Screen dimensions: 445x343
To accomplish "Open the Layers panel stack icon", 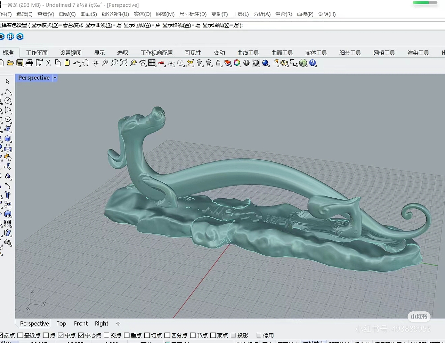I will click(228, 63).
